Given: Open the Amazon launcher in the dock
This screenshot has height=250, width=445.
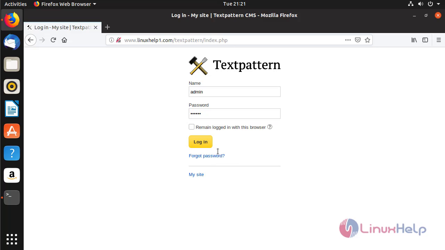Looking at the screenshot, I should pyautogui.click(x=12, y=175).
